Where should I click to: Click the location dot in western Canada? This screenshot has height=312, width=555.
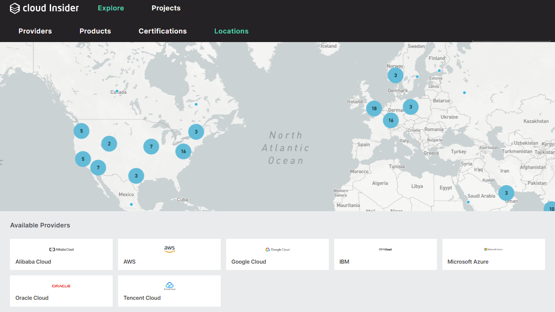coord(117,91)
